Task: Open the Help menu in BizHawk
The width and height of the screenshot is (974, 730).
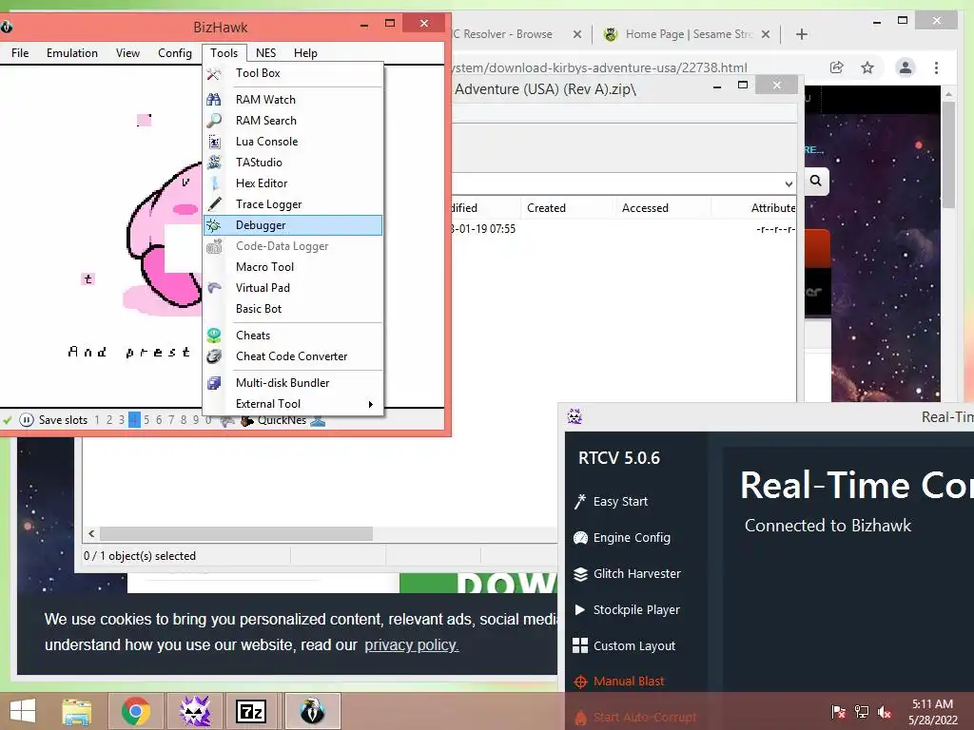Action: click(x=305, y=53)
